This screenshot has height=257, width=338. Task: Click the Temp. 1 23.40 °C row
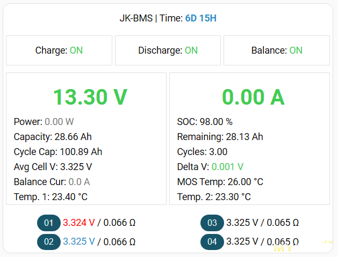(51, 197)
